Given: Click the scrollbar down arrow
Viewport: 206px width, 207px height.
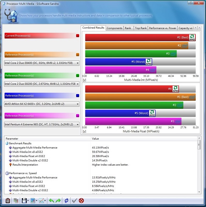Looking at the screenshot, I should pyautogui.click(x=199, y=192).
